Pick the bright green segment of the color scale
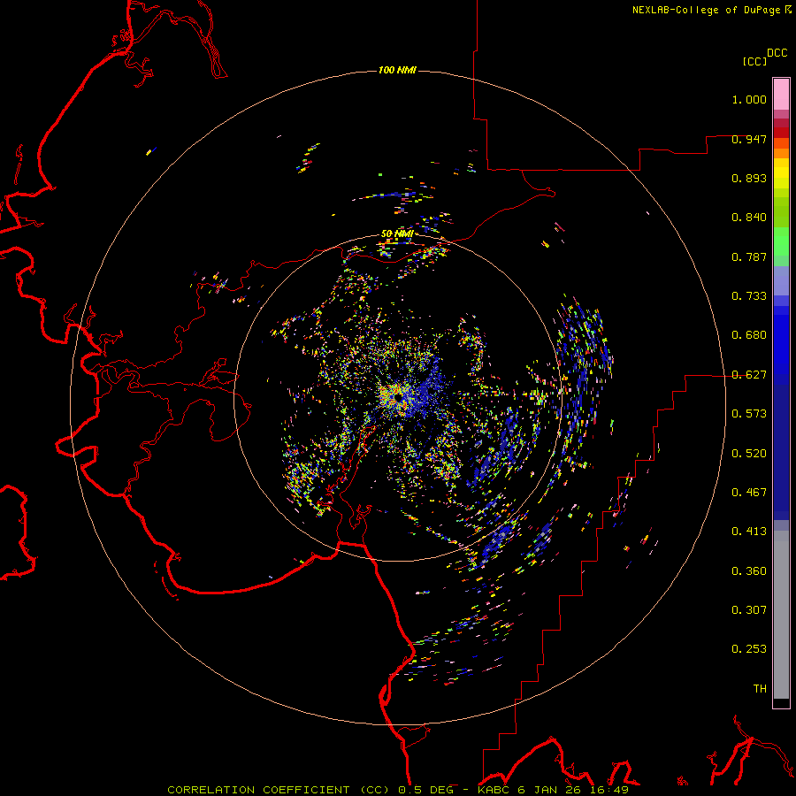The image size is (796, 796). pyautogui.click(x=781, y=241)
